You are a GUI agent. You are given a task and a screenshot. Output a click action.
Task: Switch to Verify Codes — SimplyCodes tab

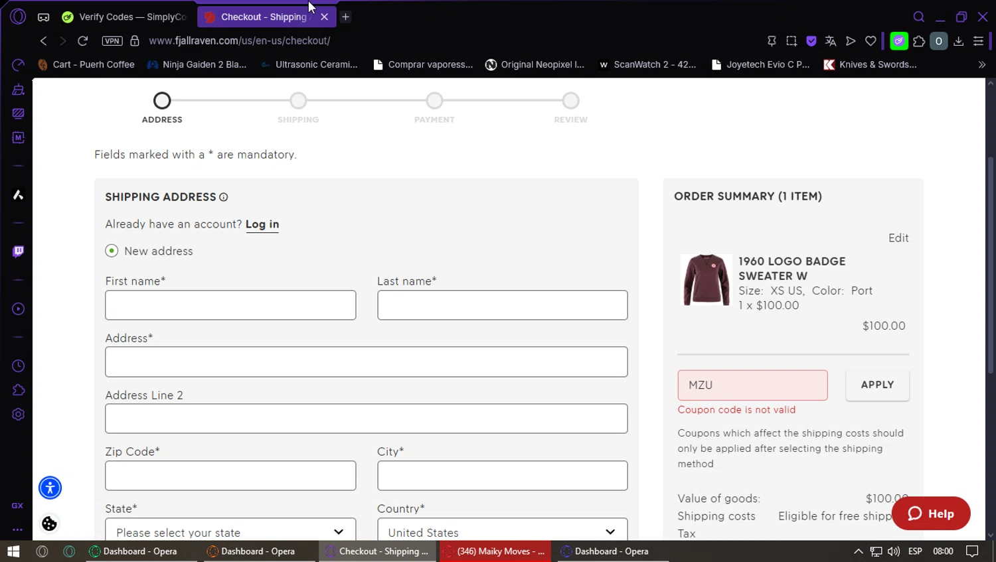point(125,17)
